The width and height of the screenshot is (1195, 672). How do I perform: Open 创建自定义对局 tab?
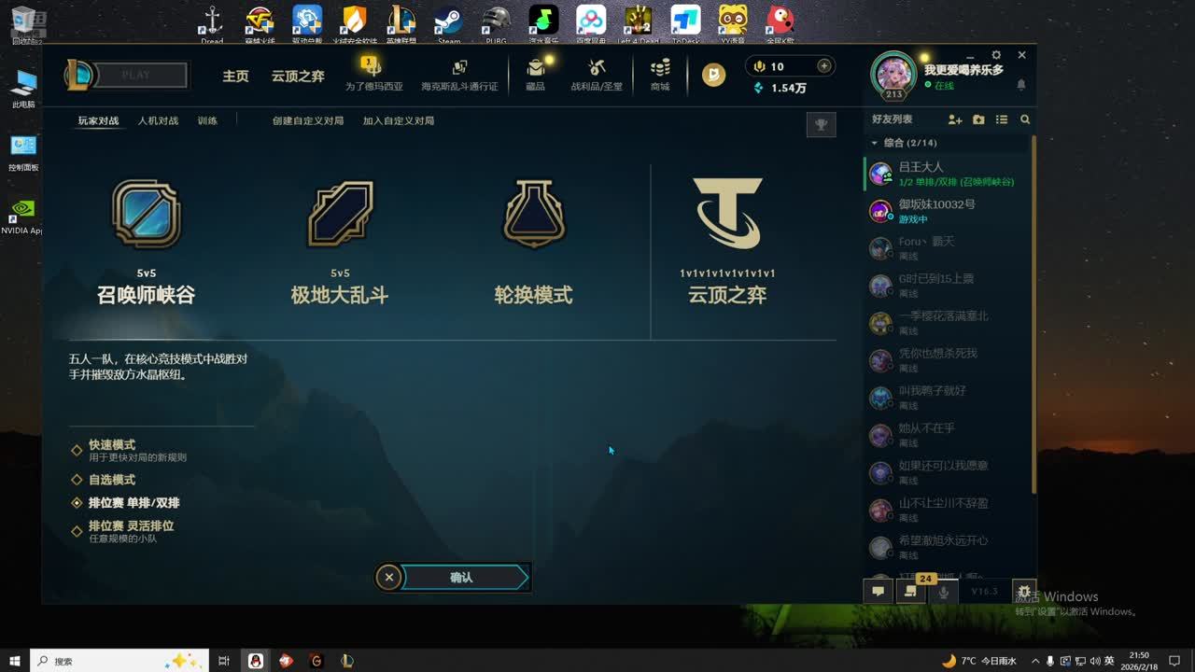click(x=308, y=121)
